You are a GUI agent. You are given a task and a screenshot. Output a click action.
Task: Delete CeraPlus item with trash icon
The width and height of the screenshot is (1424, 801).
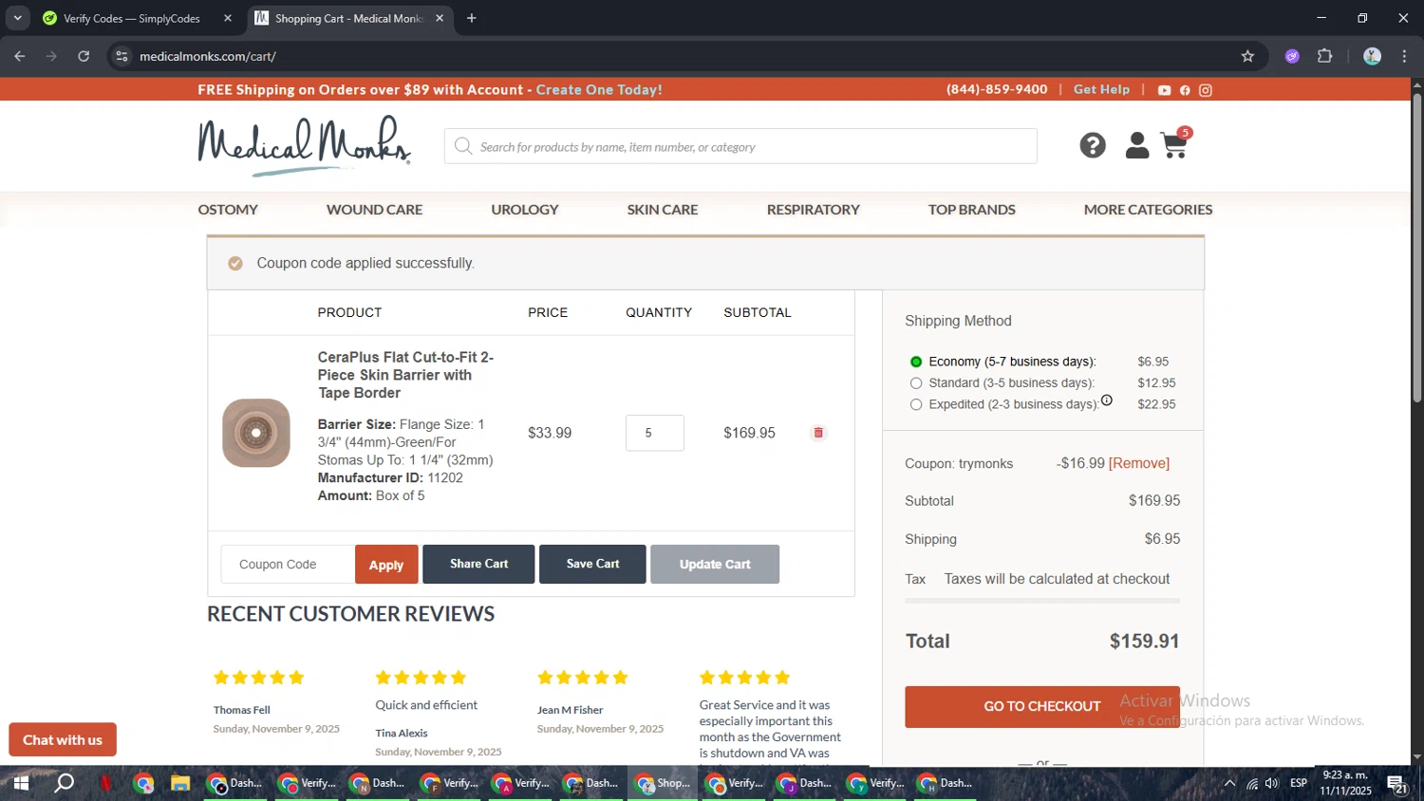(818, 433)
